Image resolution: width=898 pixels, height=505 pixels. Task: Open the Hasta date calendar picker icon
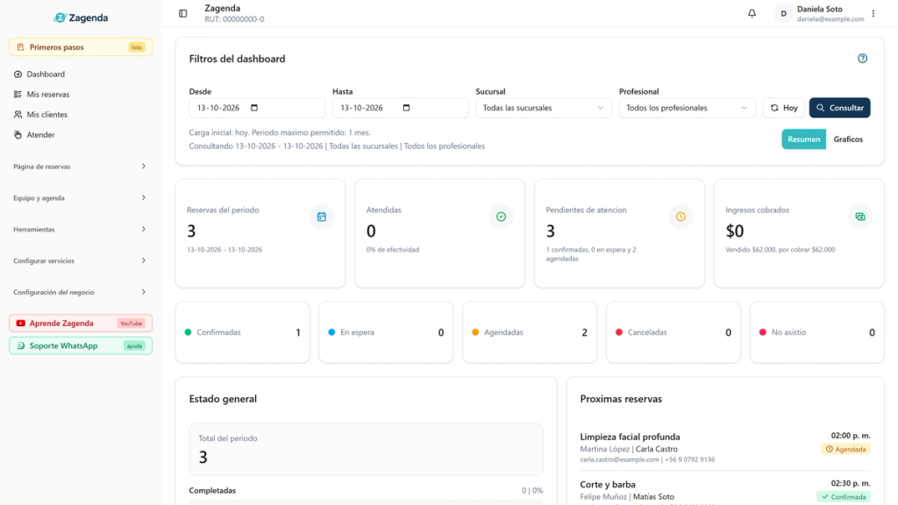pos(406,108)
